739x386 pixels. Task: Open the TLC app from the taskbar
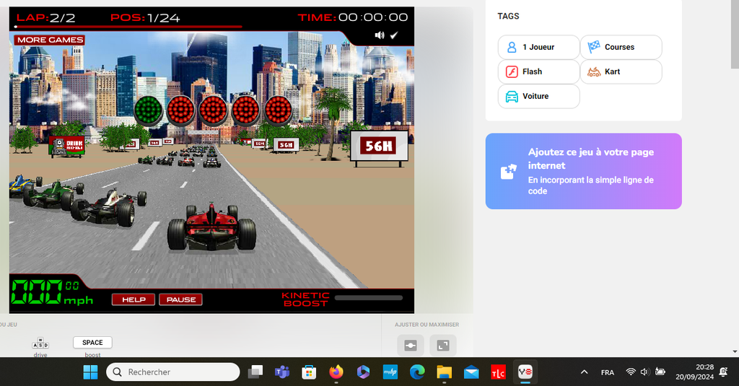tap(498, 372)
